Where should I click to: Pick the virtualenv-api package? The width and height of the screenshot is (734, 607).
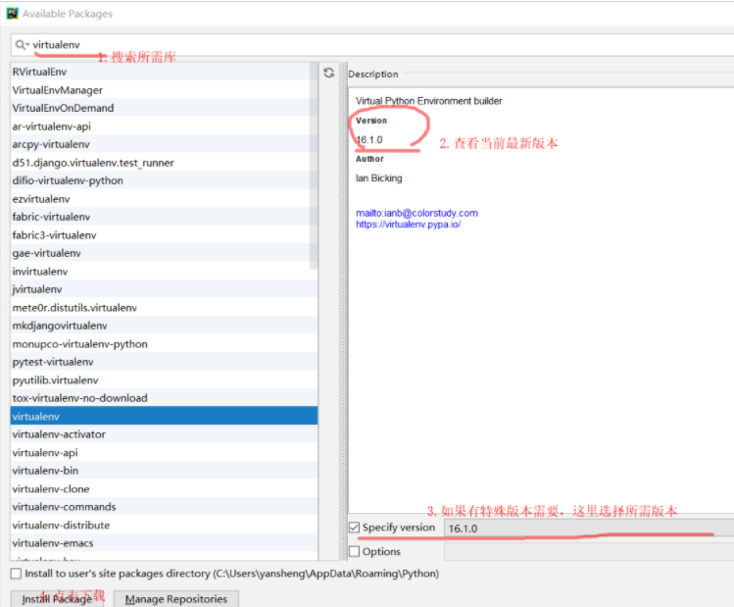tap(164, 452)
